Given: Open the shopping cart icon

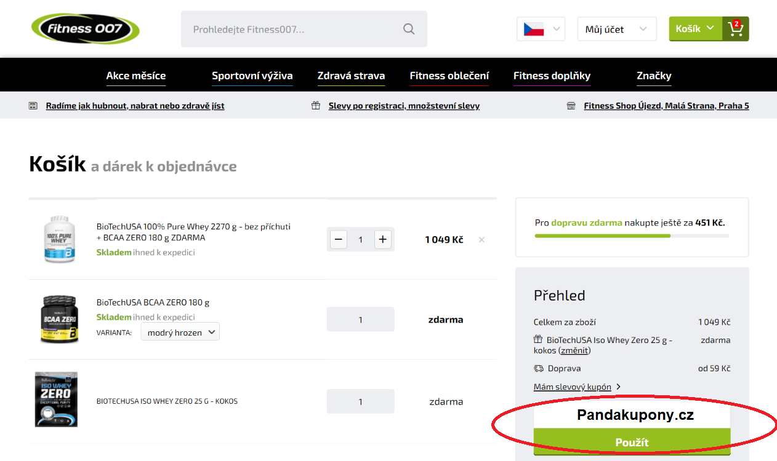Looking at the screenshot, I should [735, 29].
